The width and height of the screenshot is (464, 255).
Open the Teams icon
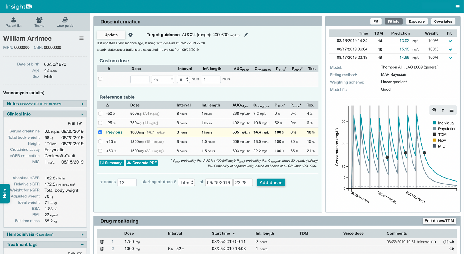(39, 20)
